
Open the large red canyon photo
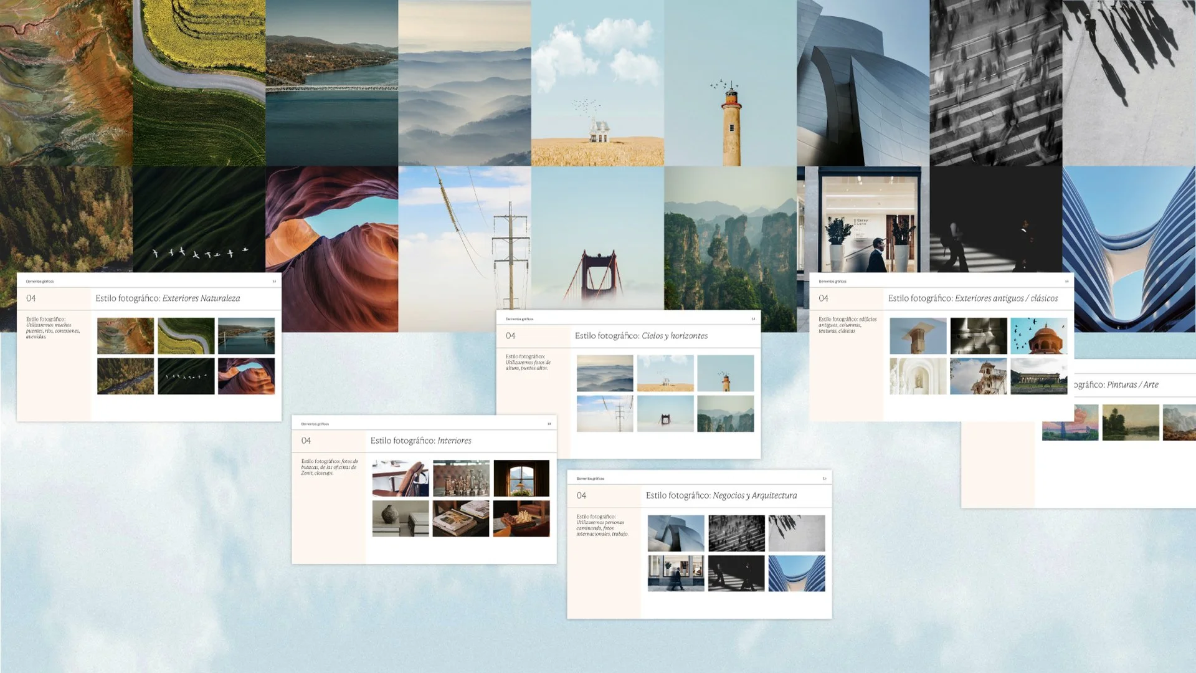point(332,249)
